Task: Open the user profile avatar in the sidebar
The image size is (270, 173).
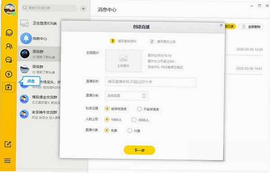Action: (x=9, y=9)
